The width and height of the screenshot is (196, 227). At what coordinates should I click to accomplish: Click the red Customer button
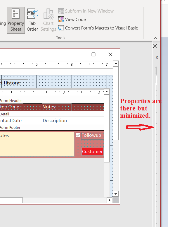pyautogui.click(x=92, y=151)
